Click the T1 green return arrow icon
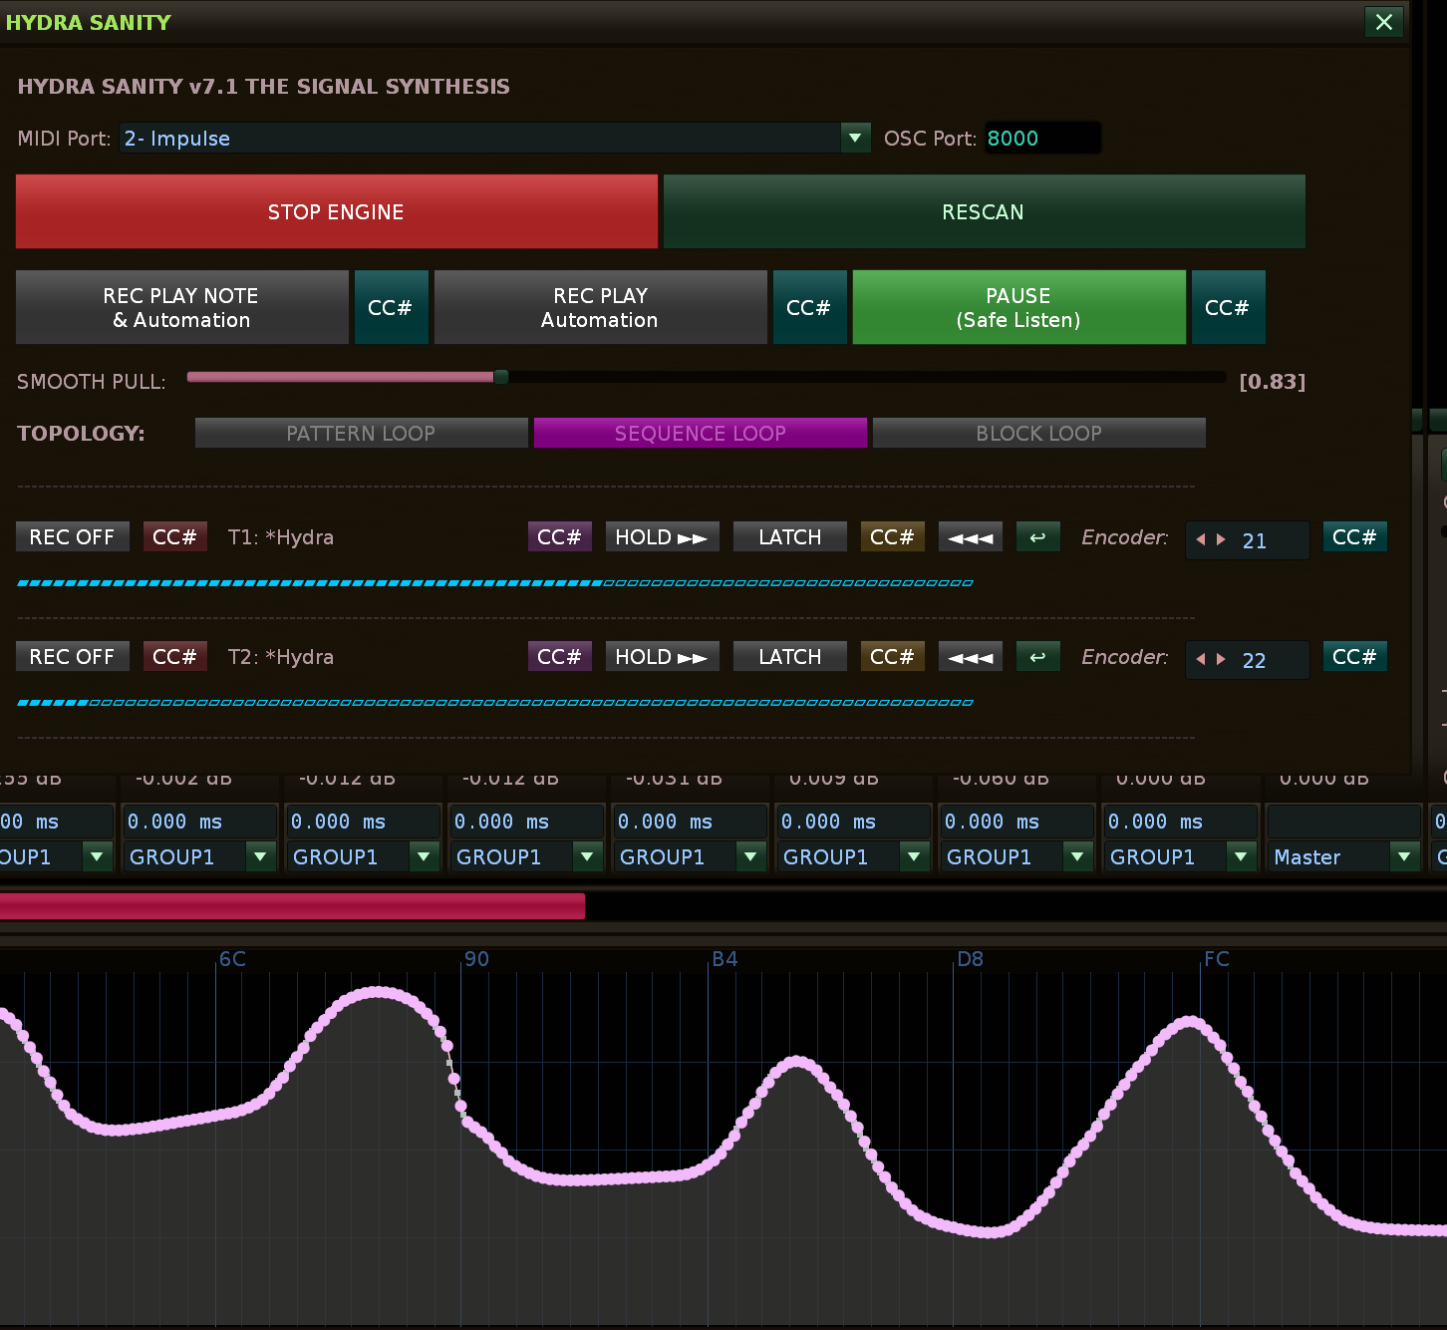Screen dimensions: 1447x1330 pyautogui.click(x=1037, y=537)
